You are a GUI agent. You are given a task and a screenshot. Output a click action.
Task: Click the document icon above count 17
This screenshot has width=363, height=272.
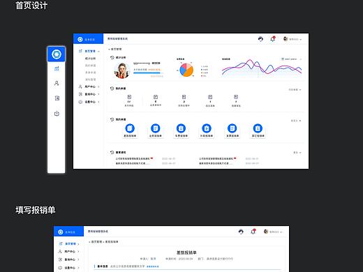click(129, 97)
